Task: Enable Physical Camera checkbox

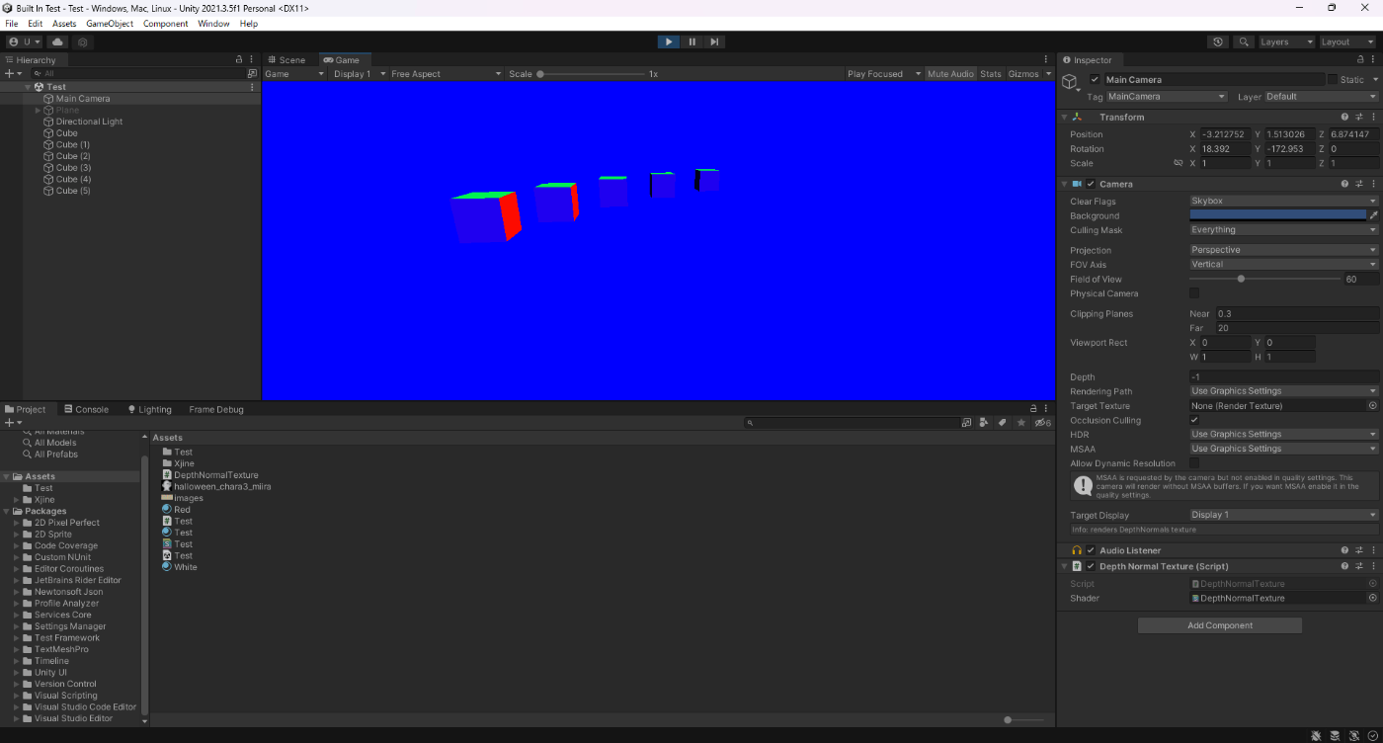Action: pos(1194,293)
